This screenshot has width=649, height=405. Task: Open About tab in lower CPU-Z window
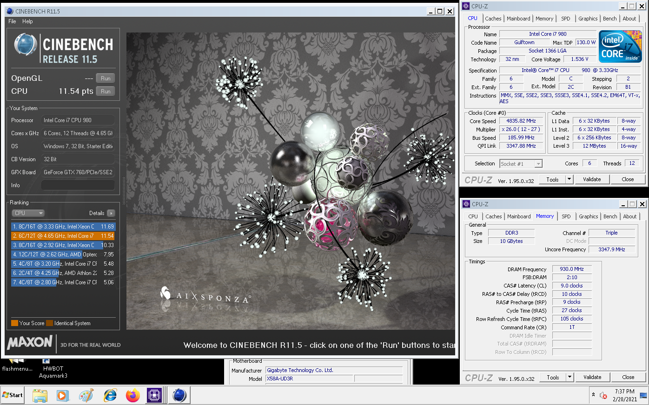click(630, 216)
